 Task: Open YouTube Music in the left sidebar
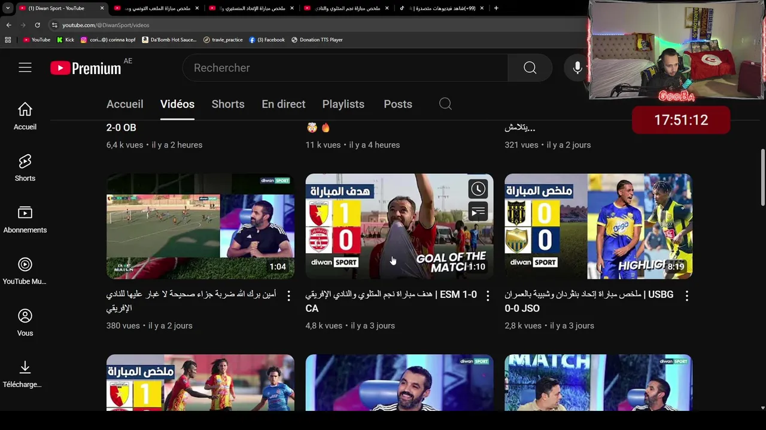[x=25, y=271]
